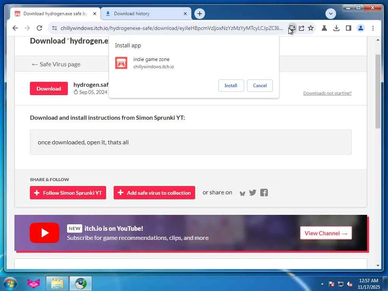Expand the tab search dropdown
The width and height of the screenshot is (388, 291).
tap(330, 14)
